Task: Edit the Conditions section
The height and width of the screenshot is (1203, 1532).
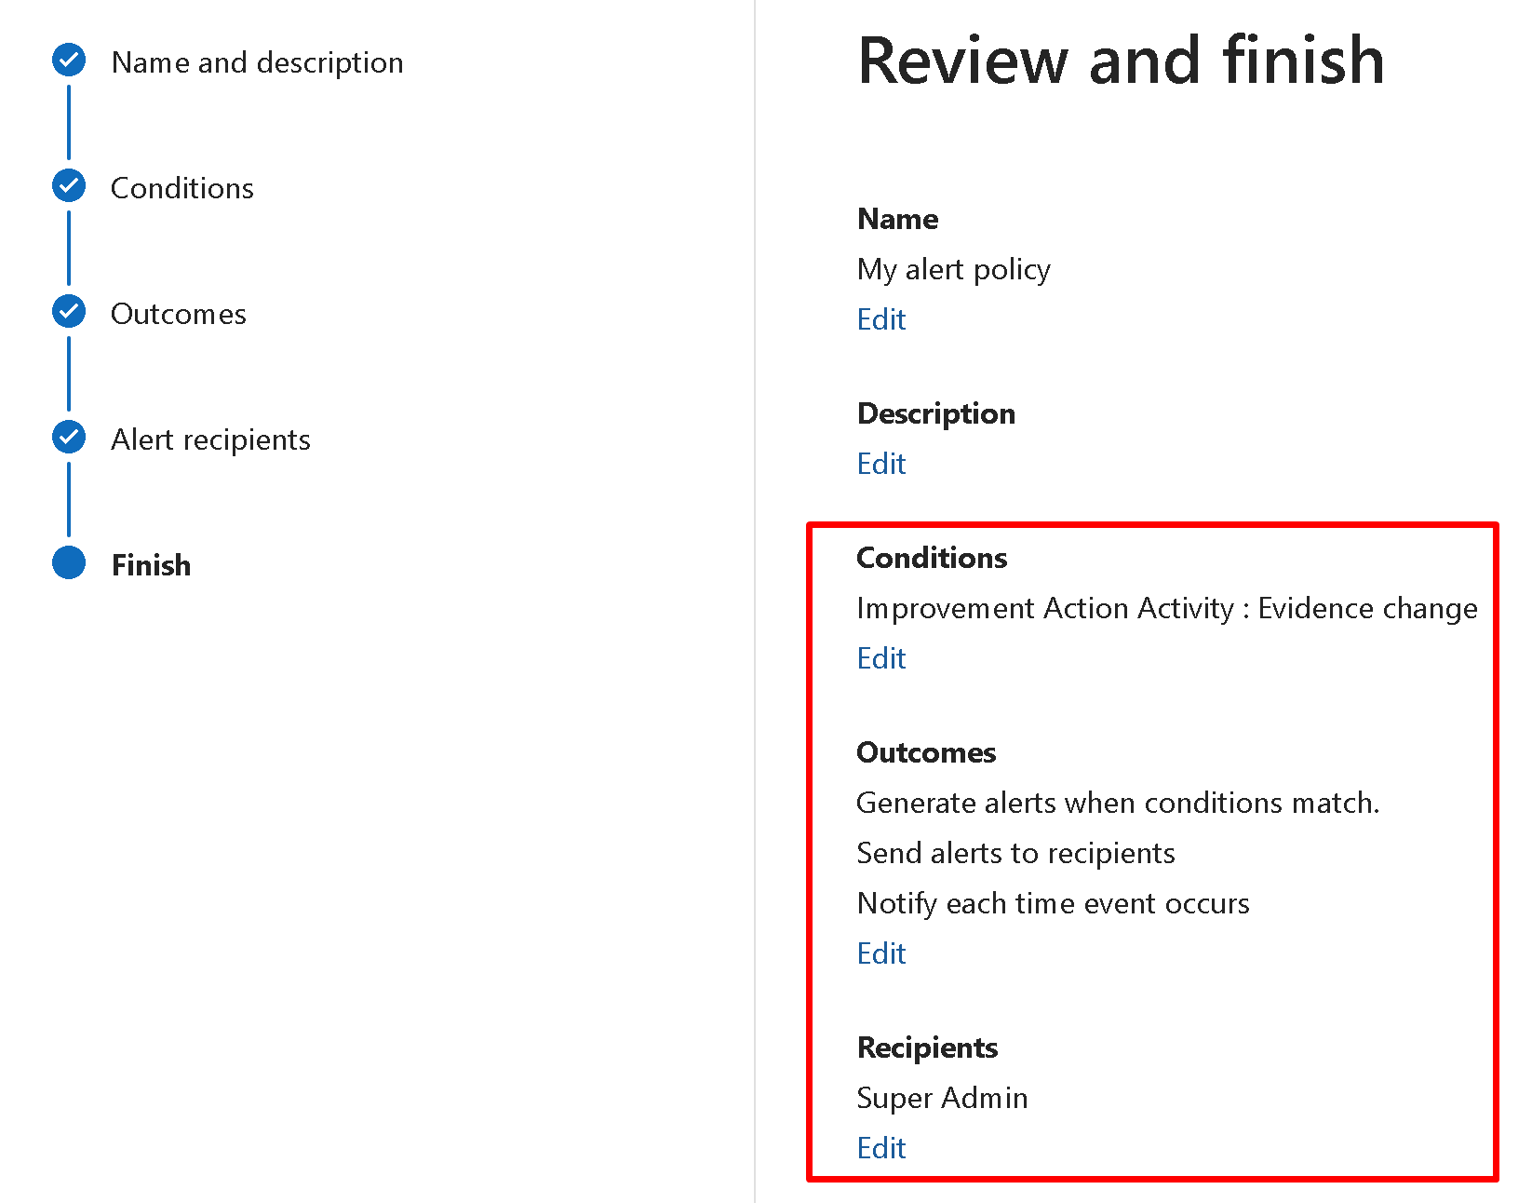Action: click(880, 658)
